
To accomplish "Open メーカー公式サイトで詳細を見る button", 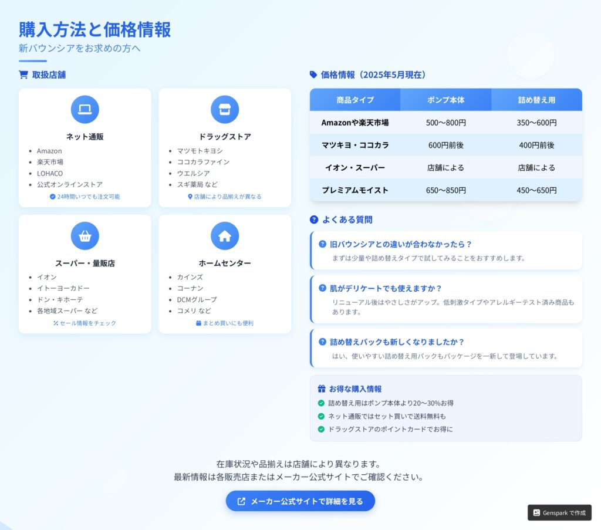I will click(300, 501).
